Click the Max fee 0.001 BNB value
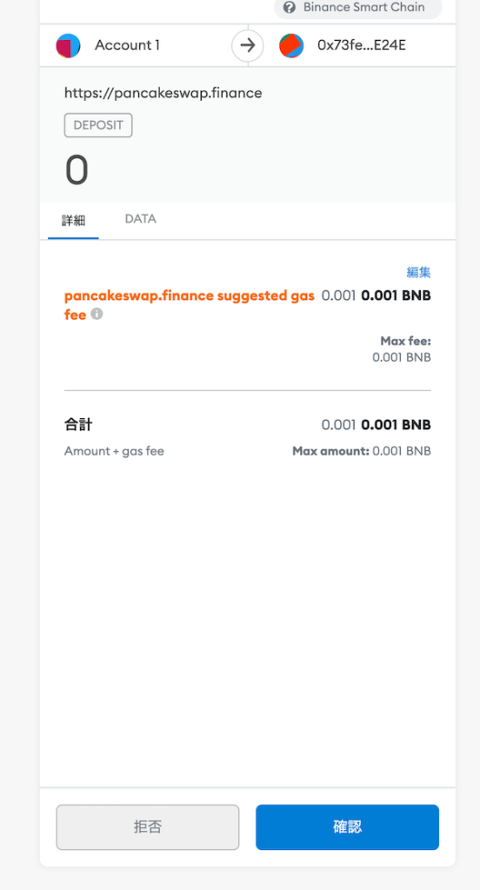The image size is (480, 890). coord(402,357)
